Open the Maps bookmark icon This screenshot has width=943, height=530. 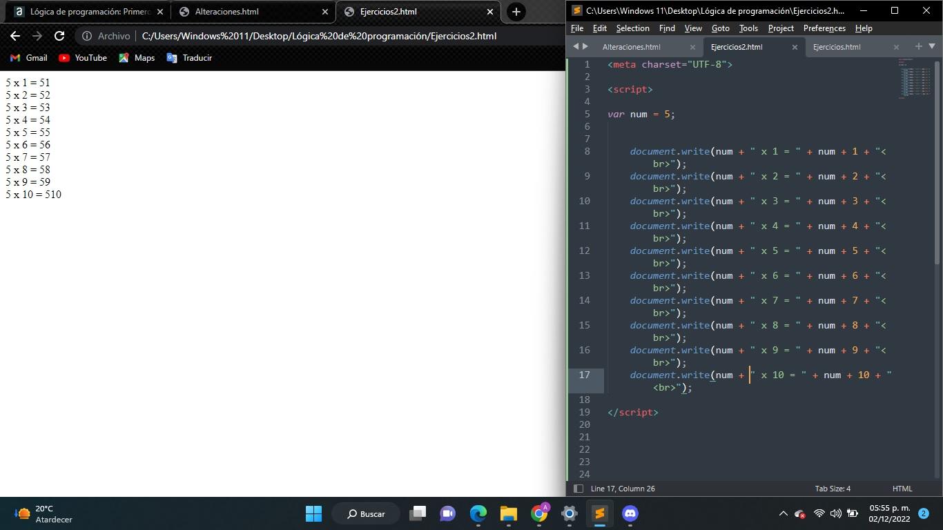[124, 58]
